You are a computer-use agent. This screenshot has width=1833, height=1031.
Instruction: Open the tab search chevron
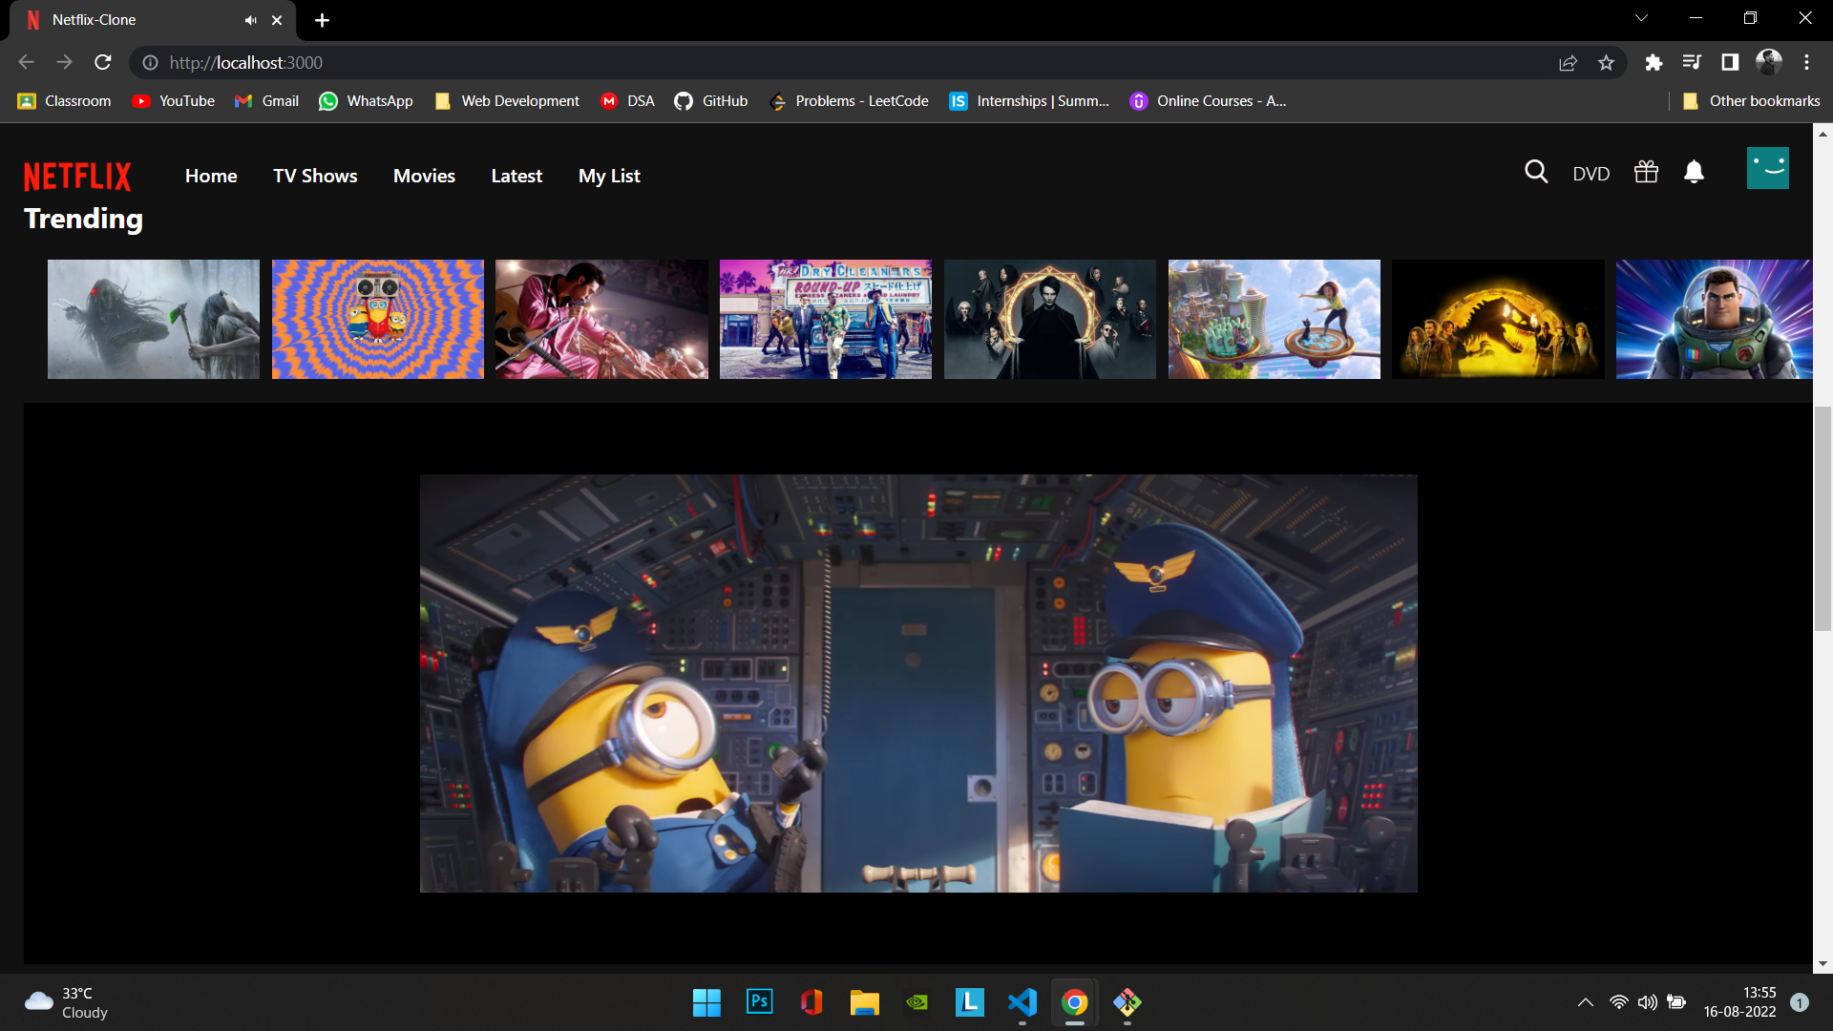1641,18
